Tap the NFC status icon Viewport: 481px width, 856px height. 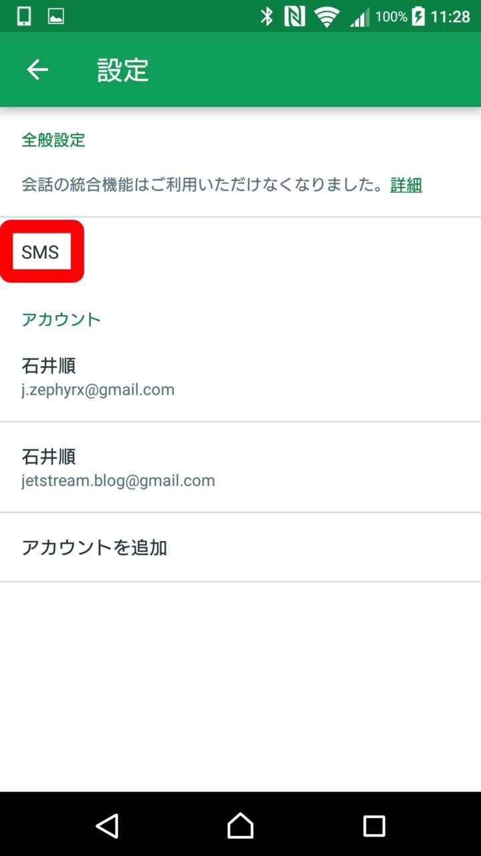(x=295, y=17)
